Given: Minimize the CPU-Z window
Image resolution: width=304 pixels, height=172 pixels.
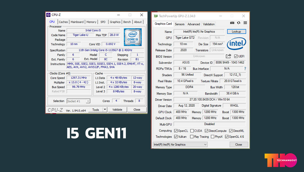Looking at the screenshot, I should [118, 15].
